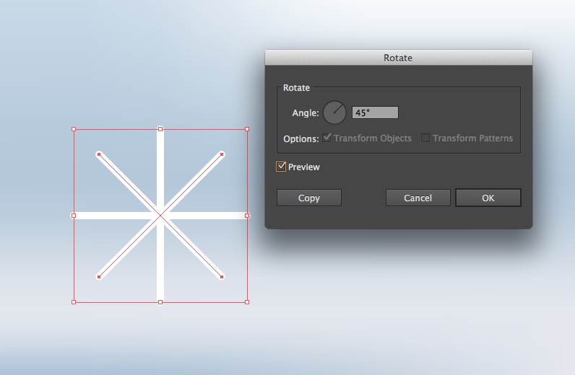575x375 pixels.
Task: Click the Rotate dialog title bar
Action: (399, 58)
